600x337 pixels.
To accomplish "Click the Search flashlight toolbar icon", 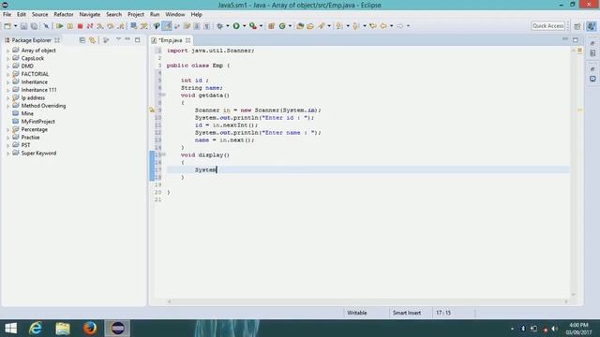I will (322, 26).
